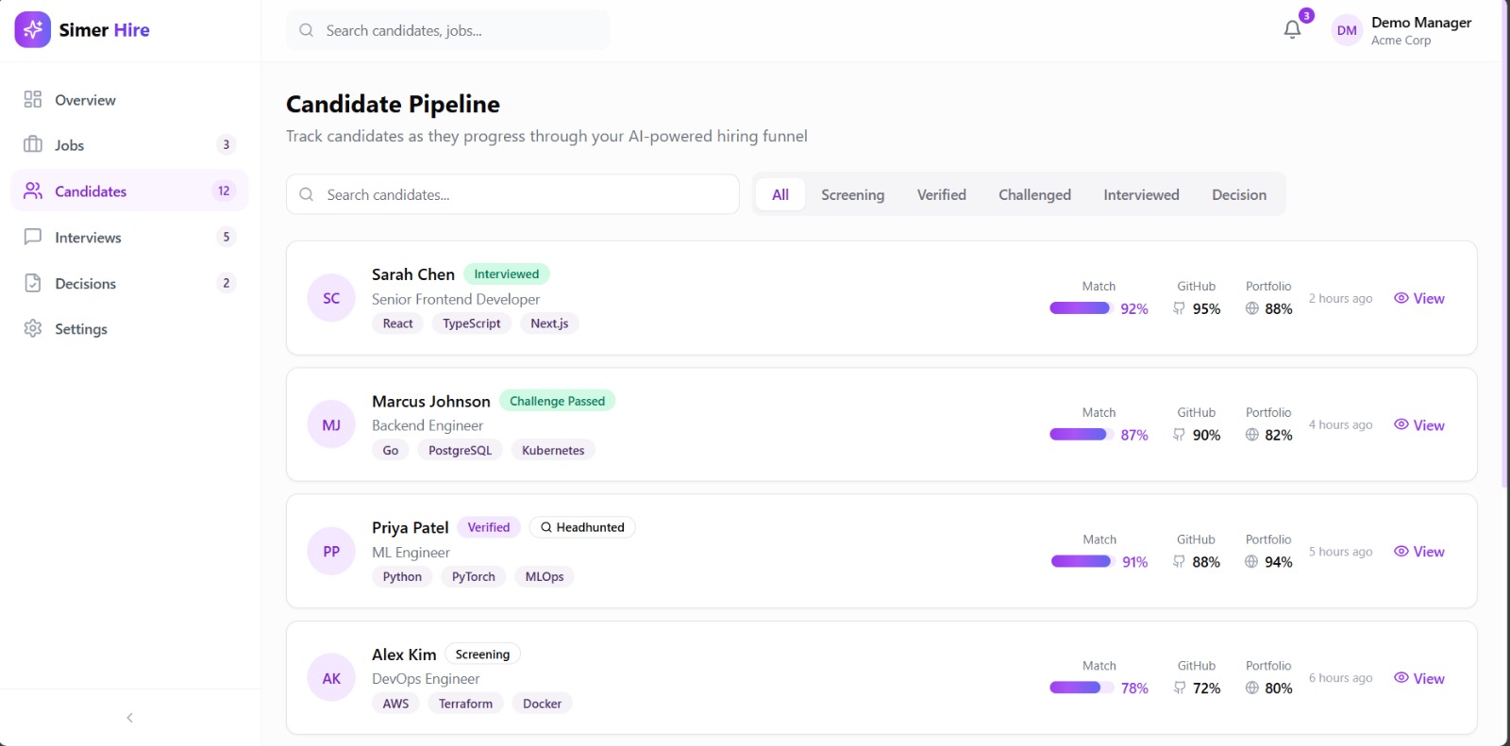Image resolution: width=1510 pixels, height=746 pixels.
Task: Open the Decisions sidebar item
Action: pyautogui.click(x=85, y=284)
